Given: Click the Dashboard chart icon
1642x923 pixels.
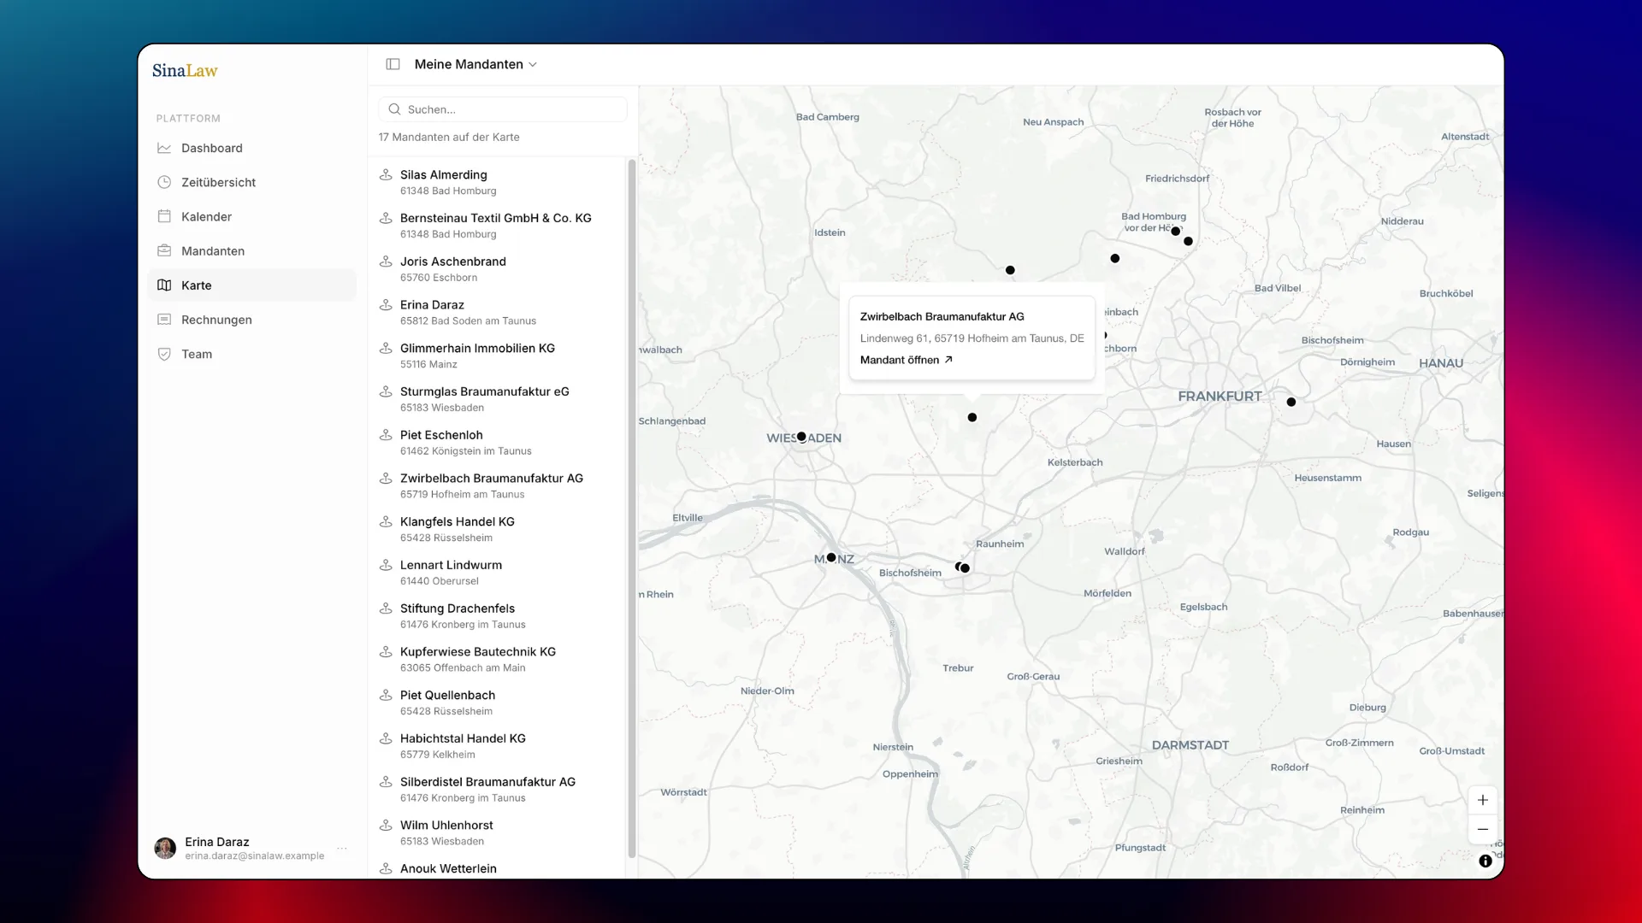Looking at the screenshot, I should 164,148.
